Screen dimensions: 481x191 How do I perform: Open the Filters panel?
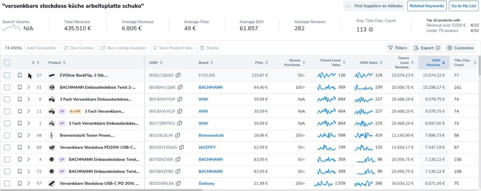(x=397, y=48)
